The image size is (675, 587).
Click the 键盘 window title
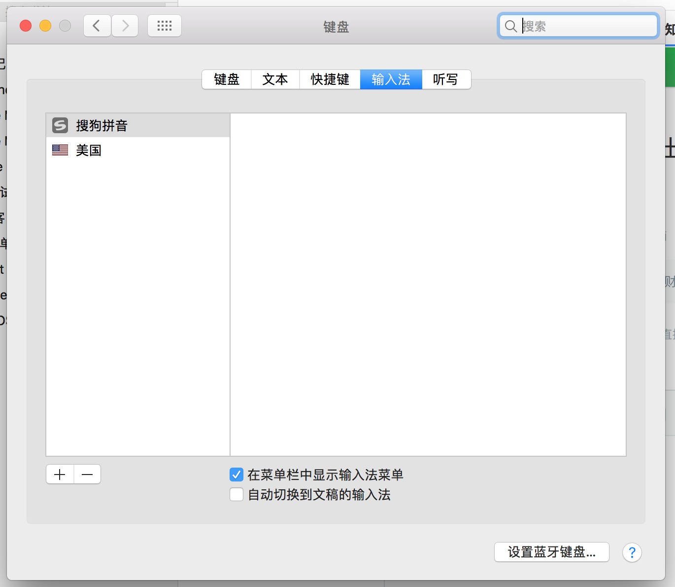click(x=337, y=27)
